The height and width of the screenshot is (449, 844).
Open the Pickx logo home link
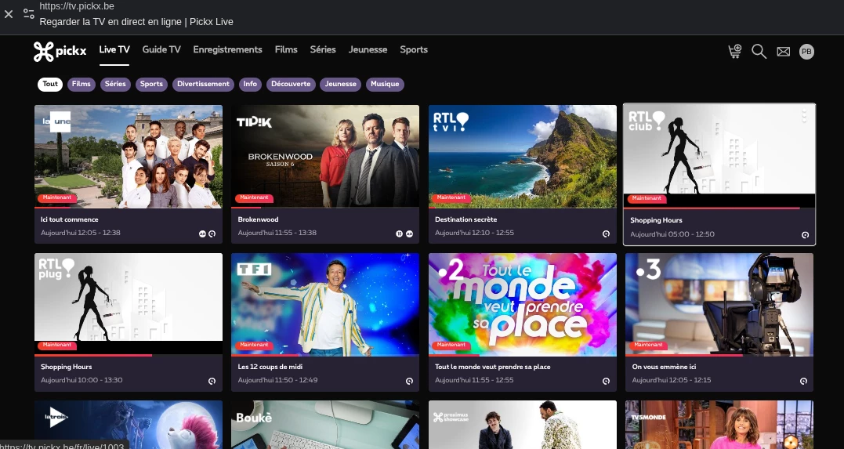[x=60, y=52]
